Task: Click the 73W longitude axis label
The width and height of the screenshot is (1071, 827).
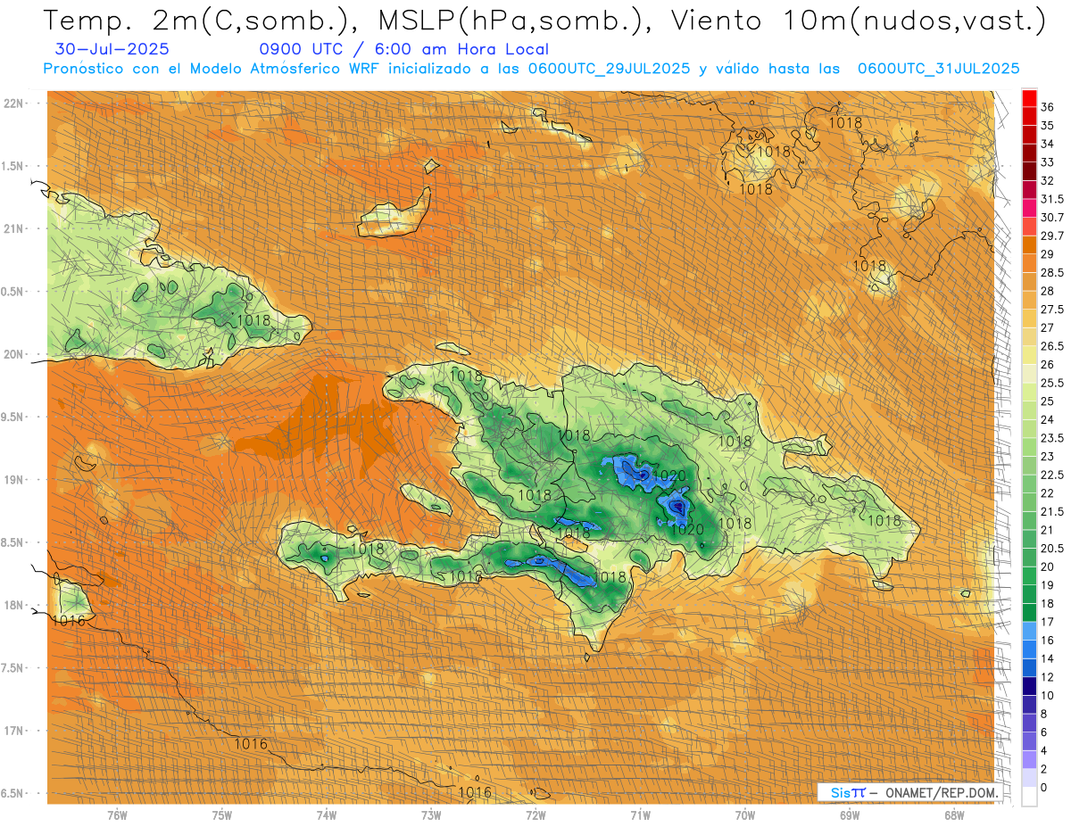Action: [431, 815]
